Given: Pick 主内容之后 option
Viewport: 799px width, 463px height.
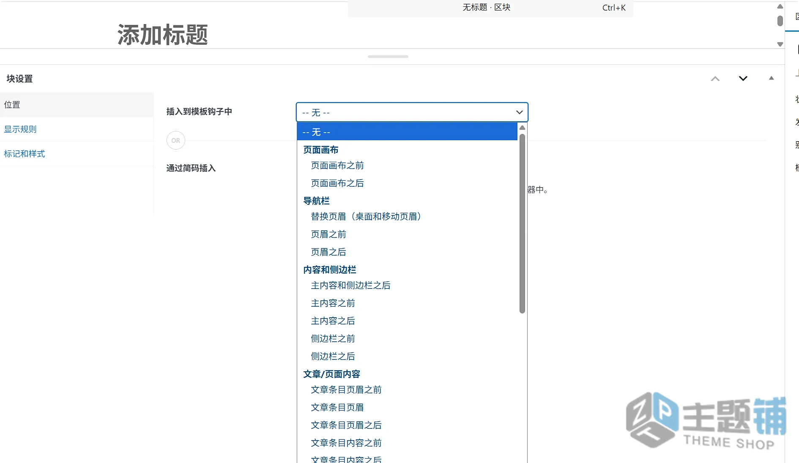Looking at the screenshot, I should click(333, 321).
